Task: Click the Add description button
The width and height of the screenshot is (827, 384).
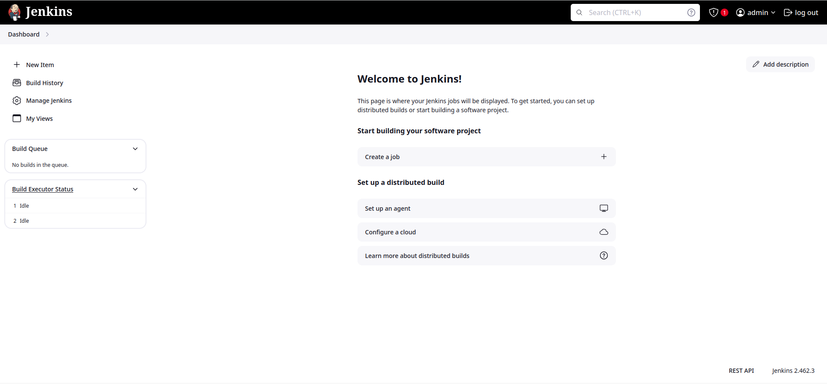Action: click(x=780, y=65)
